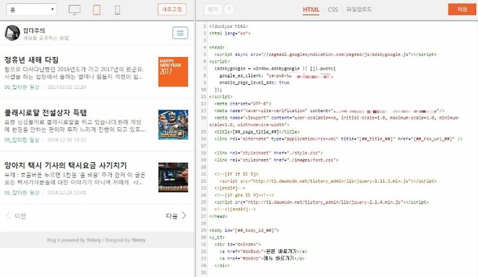Click the jquery-1.11.3.min.js script line
The width and height of the screenshot is (478, 277).
(x=328, y=181)
